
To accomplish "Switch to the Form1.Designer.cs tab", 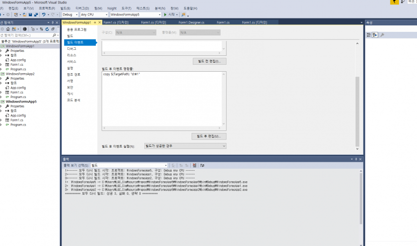I will [191, 22].
